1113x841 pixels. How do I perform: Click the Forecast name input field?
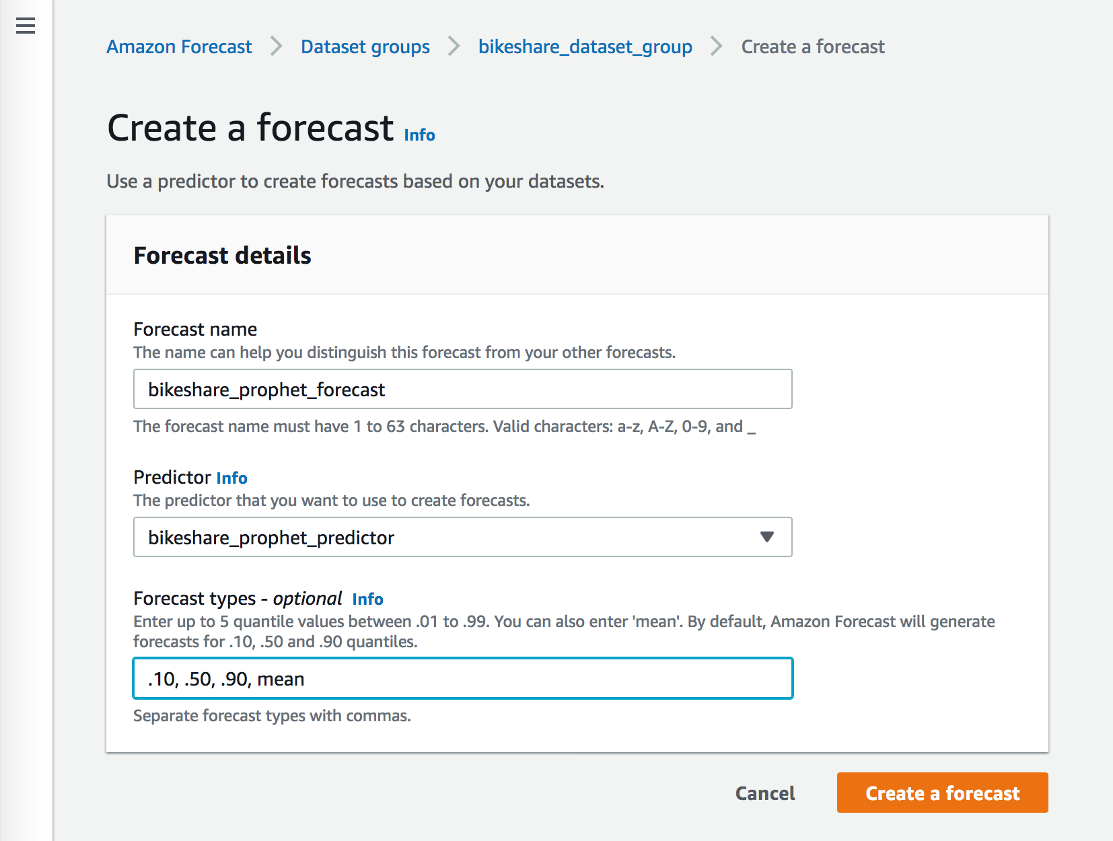(463, 389)
